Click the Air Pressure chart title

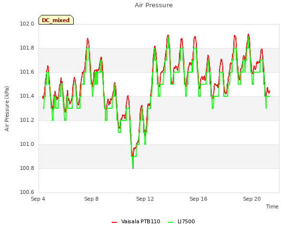tap(154, 5)
